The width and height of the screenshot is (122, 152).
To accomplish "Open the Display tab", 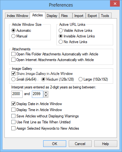I will pyautogui.click(x=52, y=16).
